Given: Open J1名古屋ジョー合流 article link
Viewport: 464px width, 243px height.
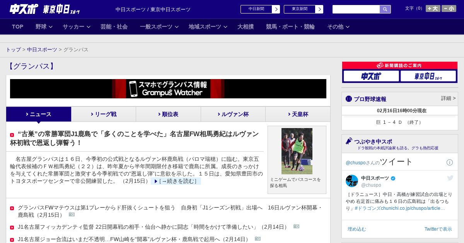Looking at the screenshot, I should tap(134, 239).
